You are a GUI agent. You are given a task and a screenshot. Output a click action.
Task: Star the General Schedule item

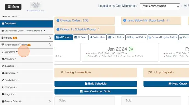[50, 101]
